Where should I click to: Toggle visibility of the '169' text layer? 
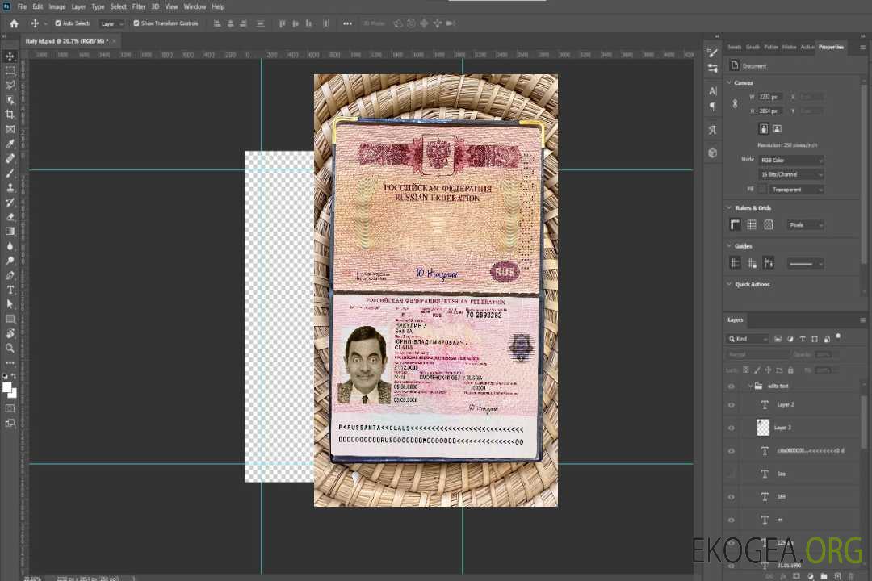click(732, 497)
